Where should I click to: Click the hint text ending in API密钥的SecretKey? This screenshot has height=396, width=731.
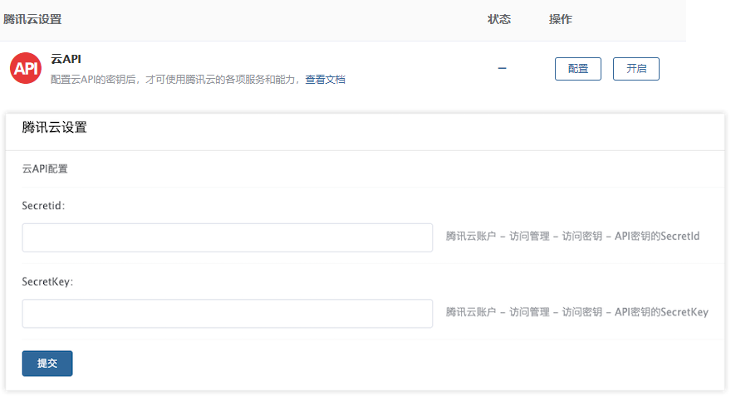(x=577, y=312)
